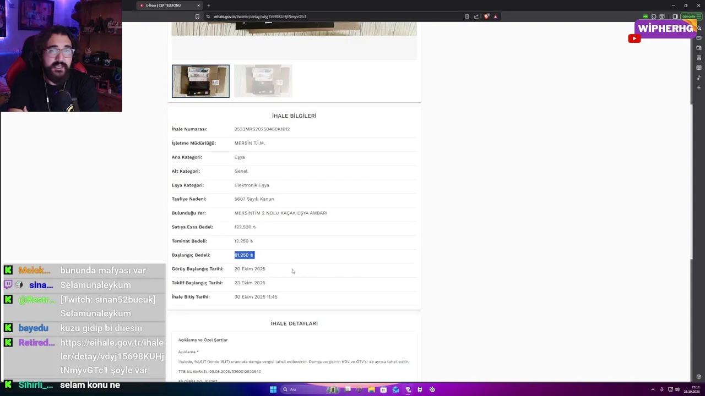Open the reading list sidebar icon
The width and height of the screenshot is (705, 396).
699,68
